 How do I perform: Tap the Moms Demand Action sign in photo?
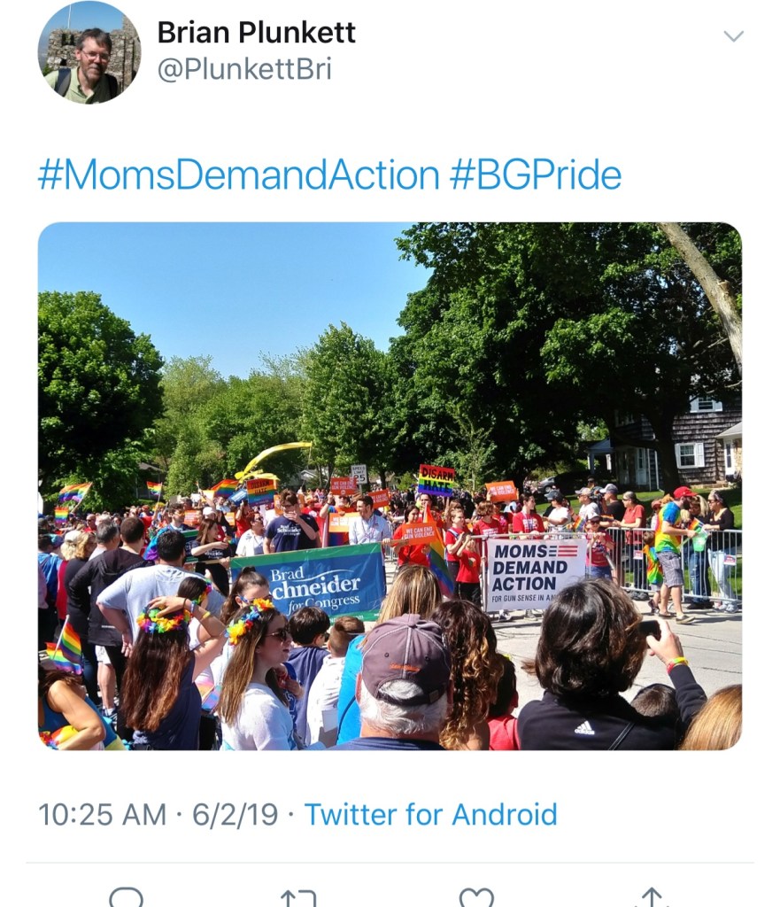(536, 572)
